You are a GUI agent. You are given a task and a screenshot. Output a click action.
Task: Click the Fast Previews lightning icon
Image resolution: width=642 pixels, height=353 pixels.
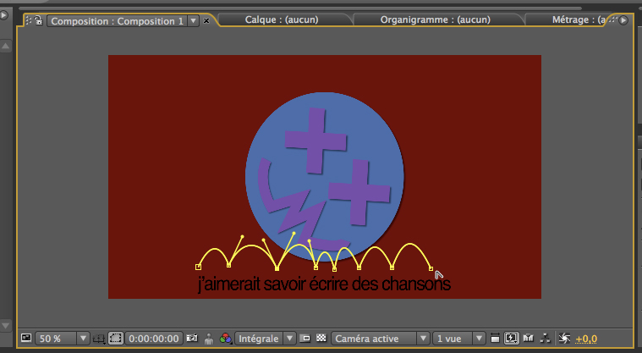pyautogui.click(x=512, y=339)
